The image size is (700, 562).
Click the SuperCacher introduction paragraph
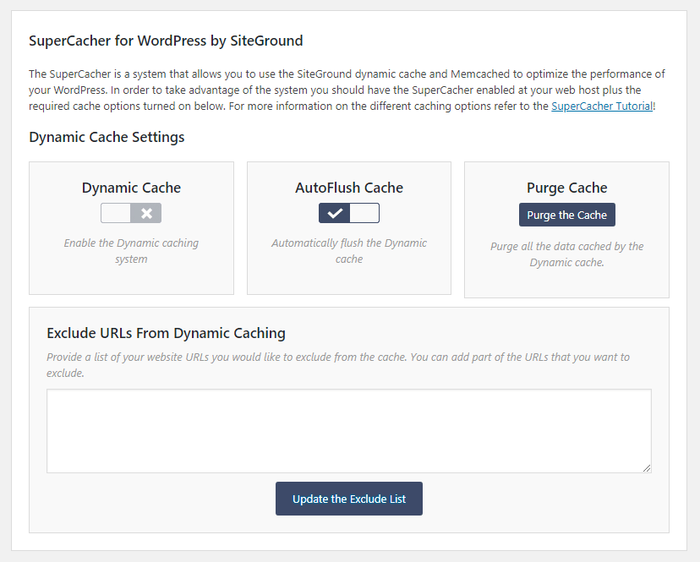tap(347, 90)
